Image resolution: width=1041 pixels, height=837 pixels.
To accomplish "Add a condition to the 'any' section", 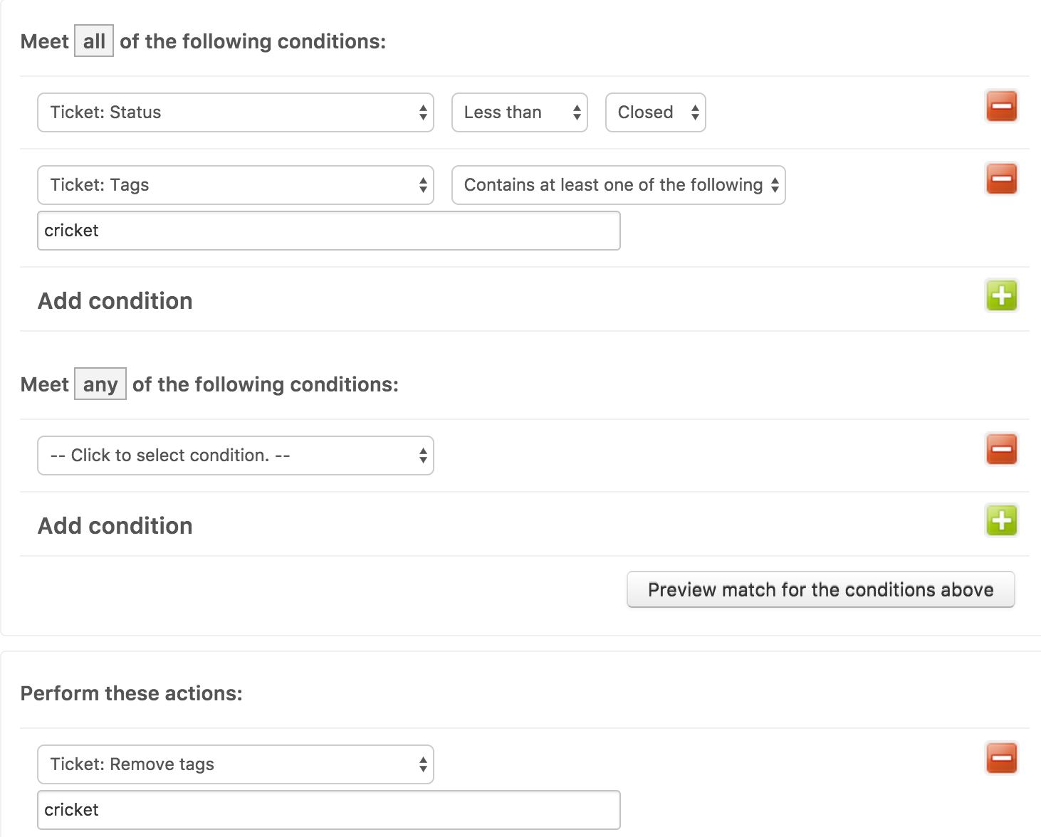I will pyautogui.click(x=1001, y=521).
